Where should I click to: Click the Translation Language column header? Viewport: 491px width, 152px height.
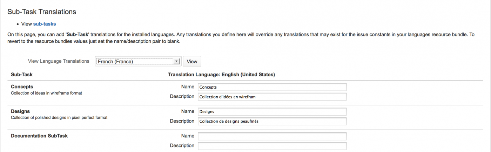click(x=221, y=75)
